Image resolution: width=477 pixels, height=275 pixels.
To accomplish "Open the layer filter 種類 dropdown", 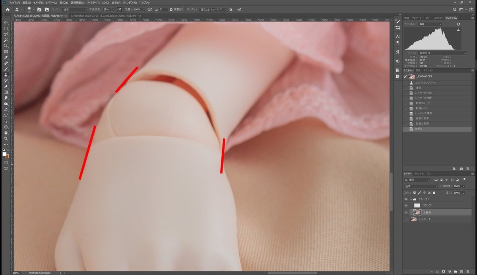I will coord(417,180).
